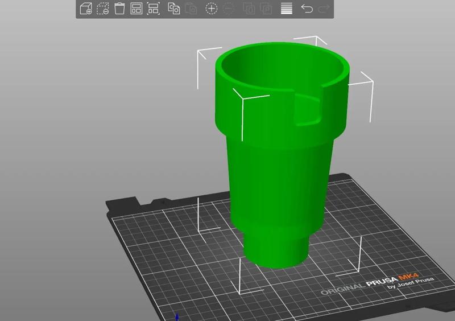455x321 pixels.
Task: Click the greyed-out Remove instance icon
Action: [x=229, y=9]
